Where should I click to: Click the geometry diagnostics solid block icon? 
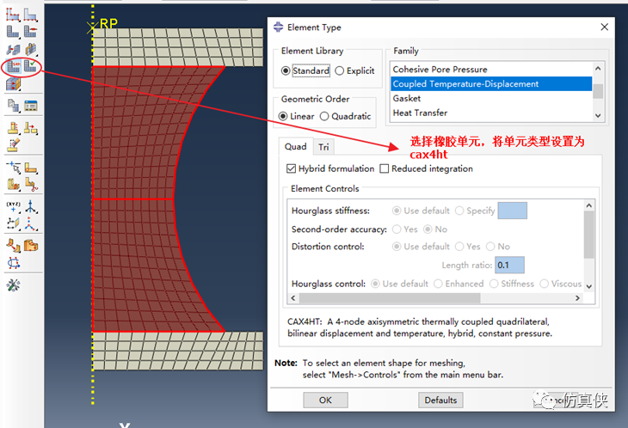(30, 245)
